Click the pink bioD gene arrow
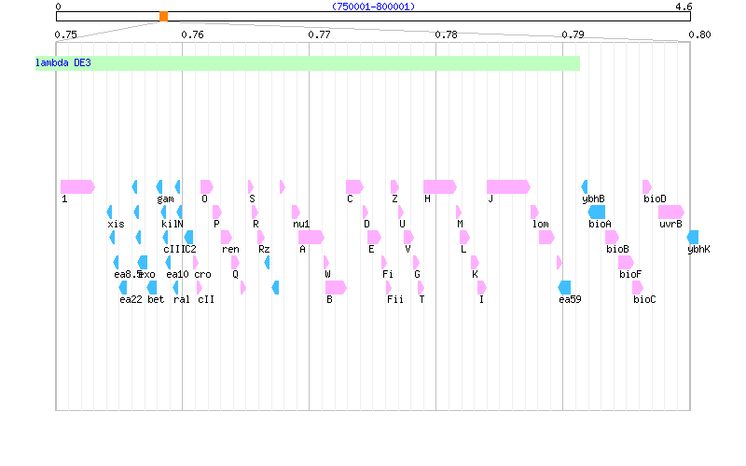746x466 pixels. [x=647, y=186]
